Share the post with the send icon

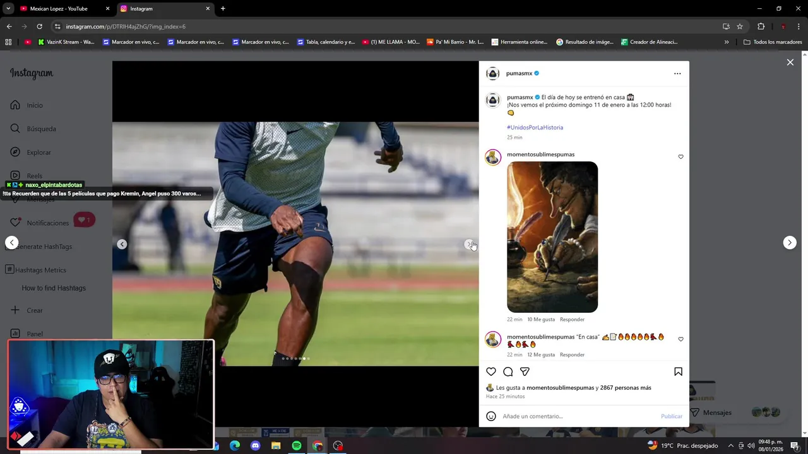pyautogui.click(x=525, y=371)
